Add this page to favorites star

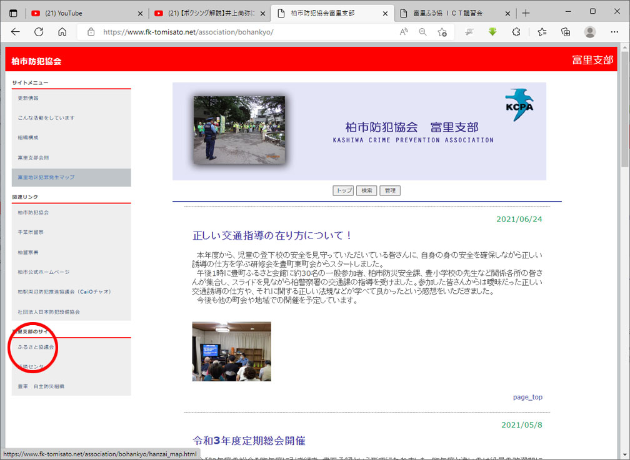coord(442,32)
